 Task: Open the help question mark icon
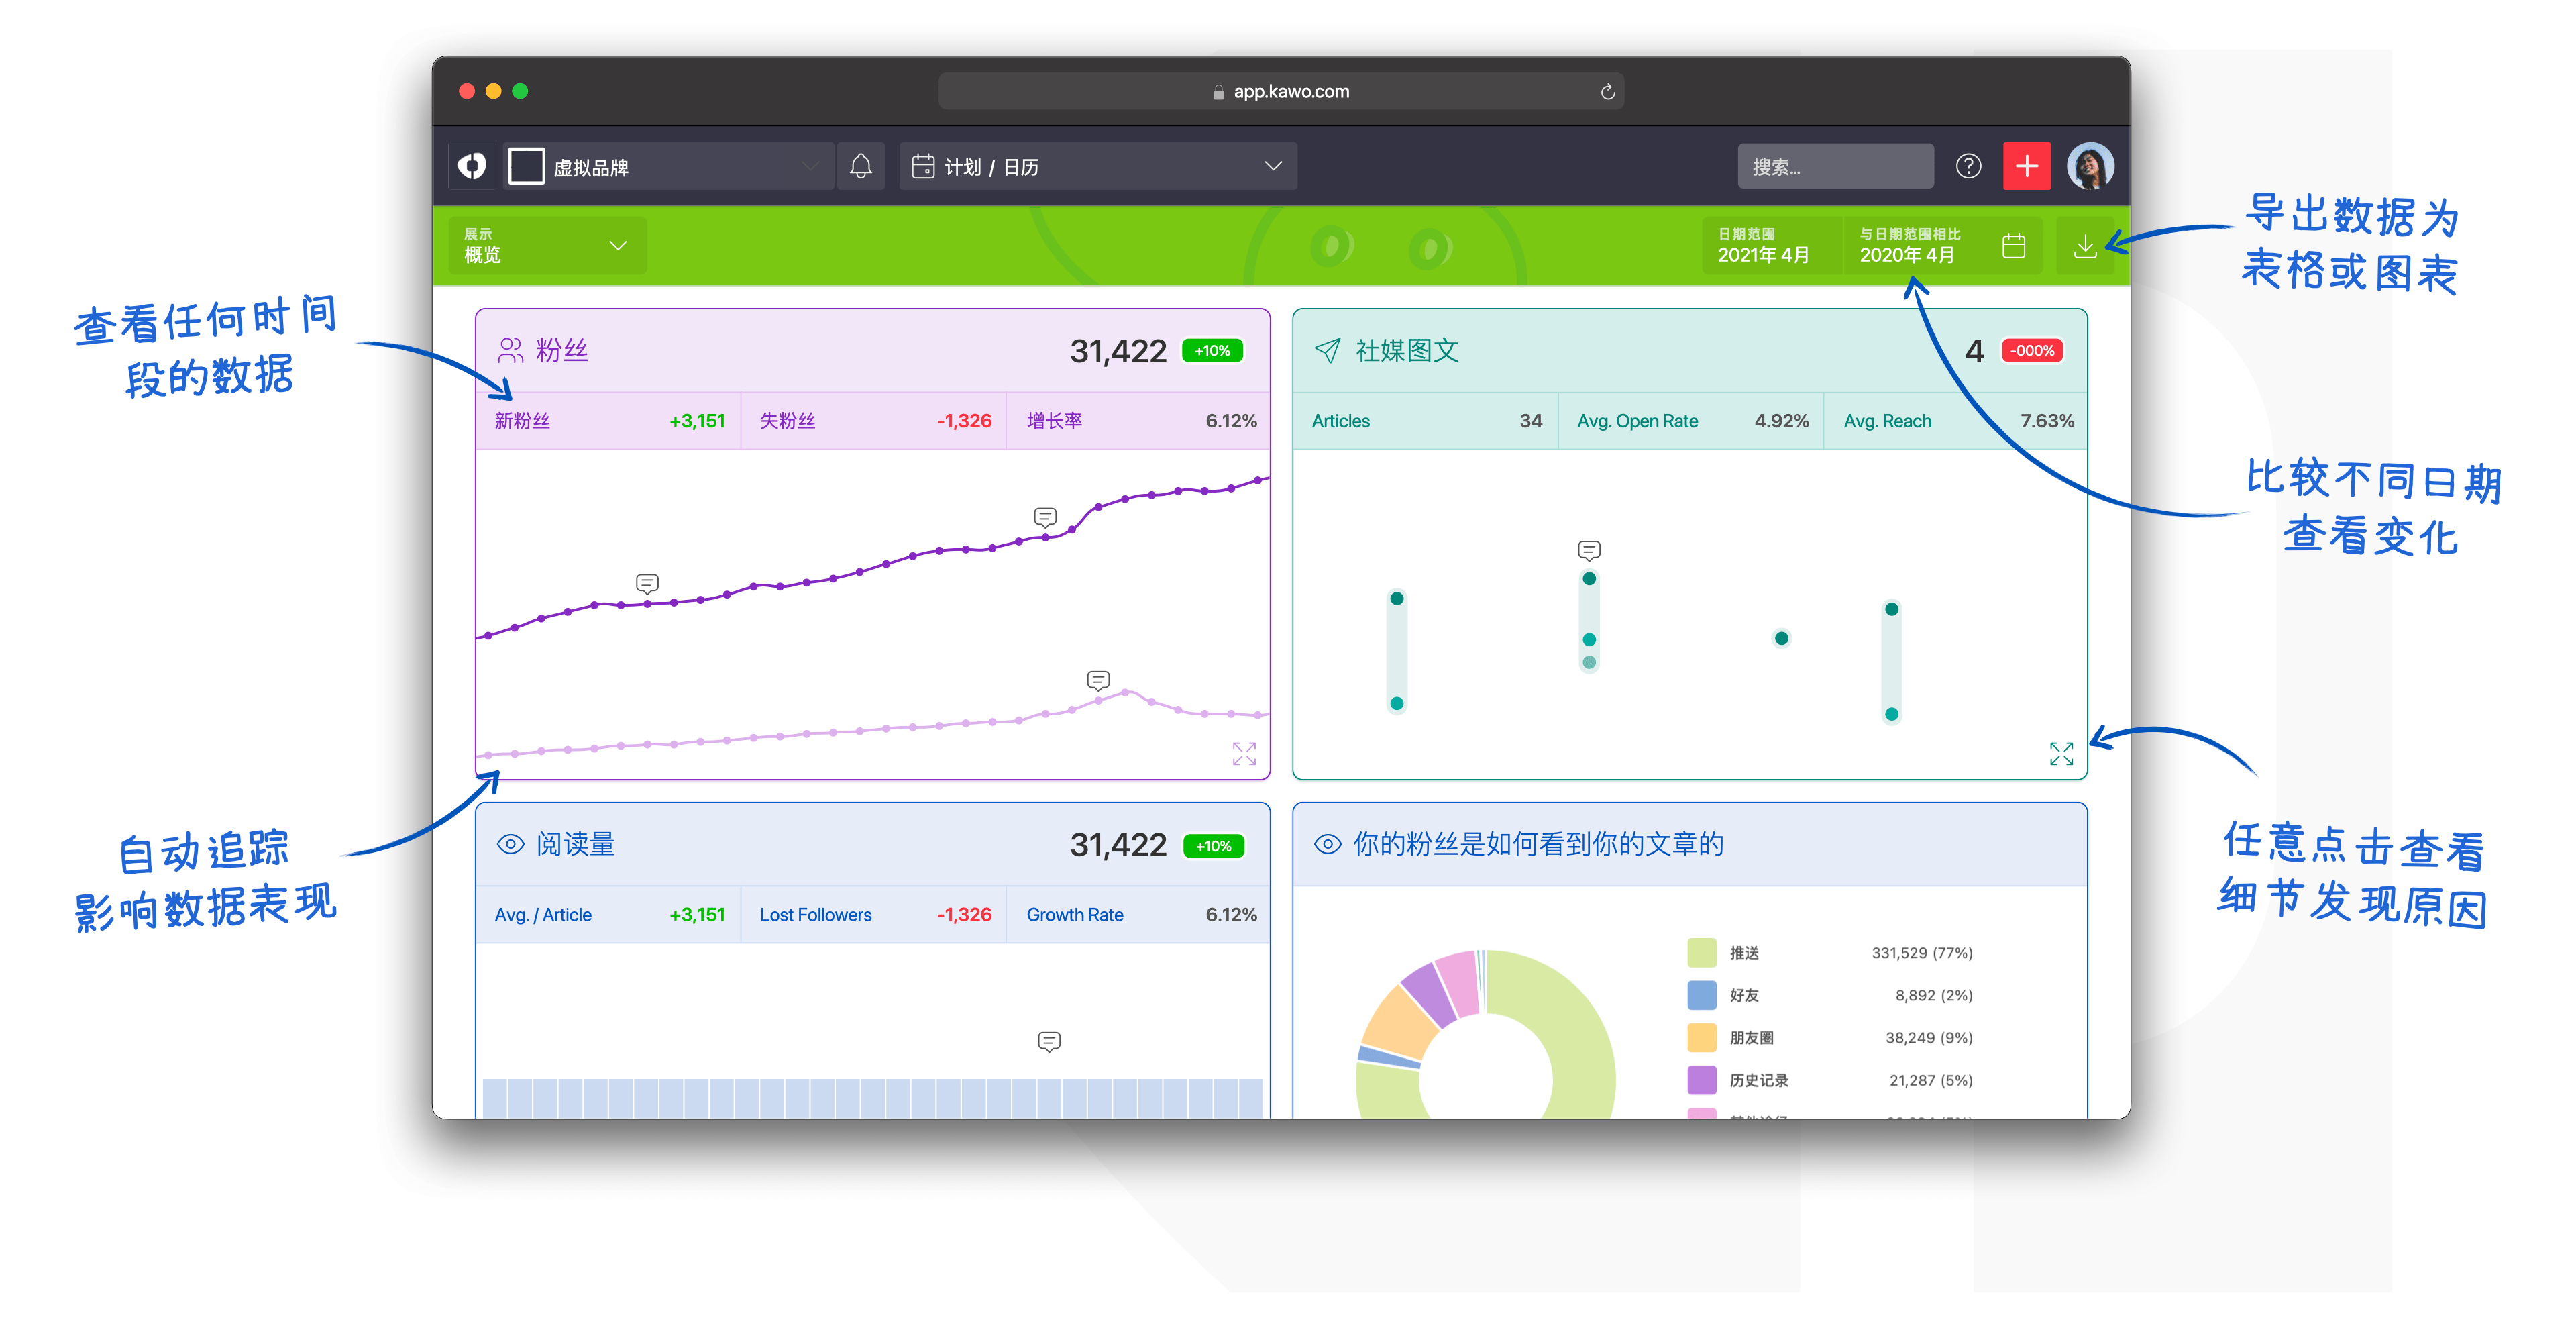[x=1968, y=166]
